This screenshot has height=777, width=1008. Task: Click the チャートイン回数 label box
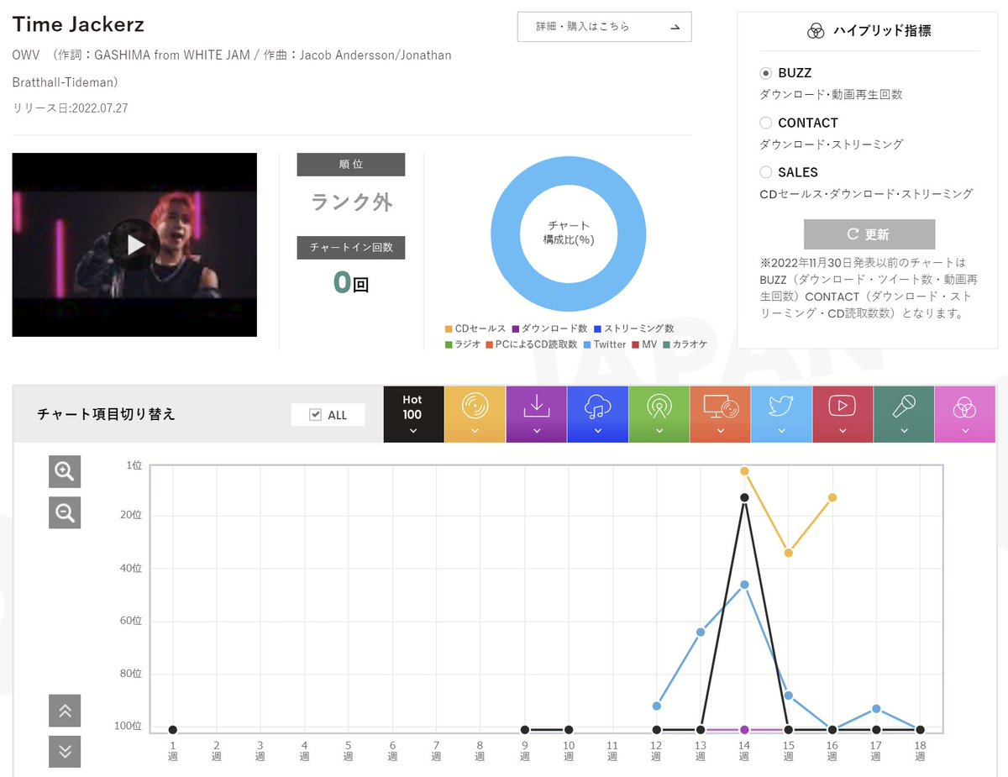click(351, 248)
